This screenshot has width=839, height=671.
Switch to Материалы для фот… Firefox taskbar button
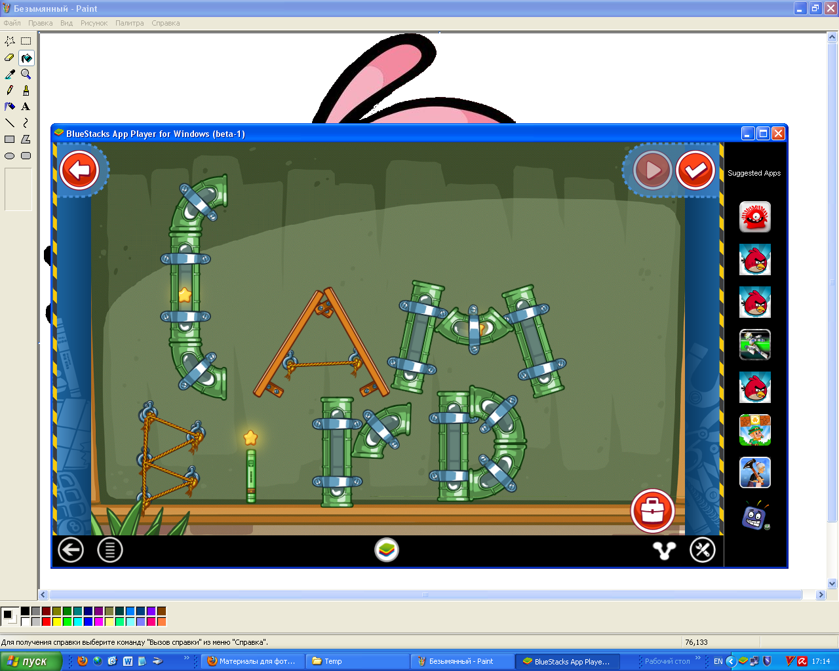pos(252,661)
